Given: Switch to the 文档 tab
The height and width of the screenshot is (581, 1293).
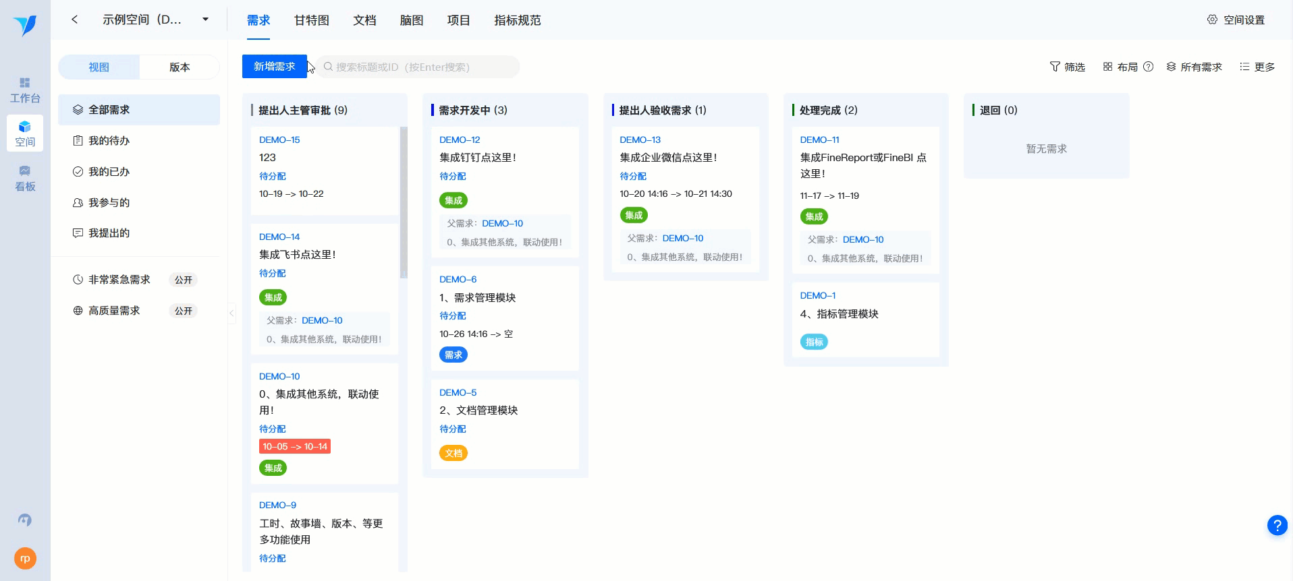Looking at the screenshot, I should pyautogui.click(x=364, y=20).
